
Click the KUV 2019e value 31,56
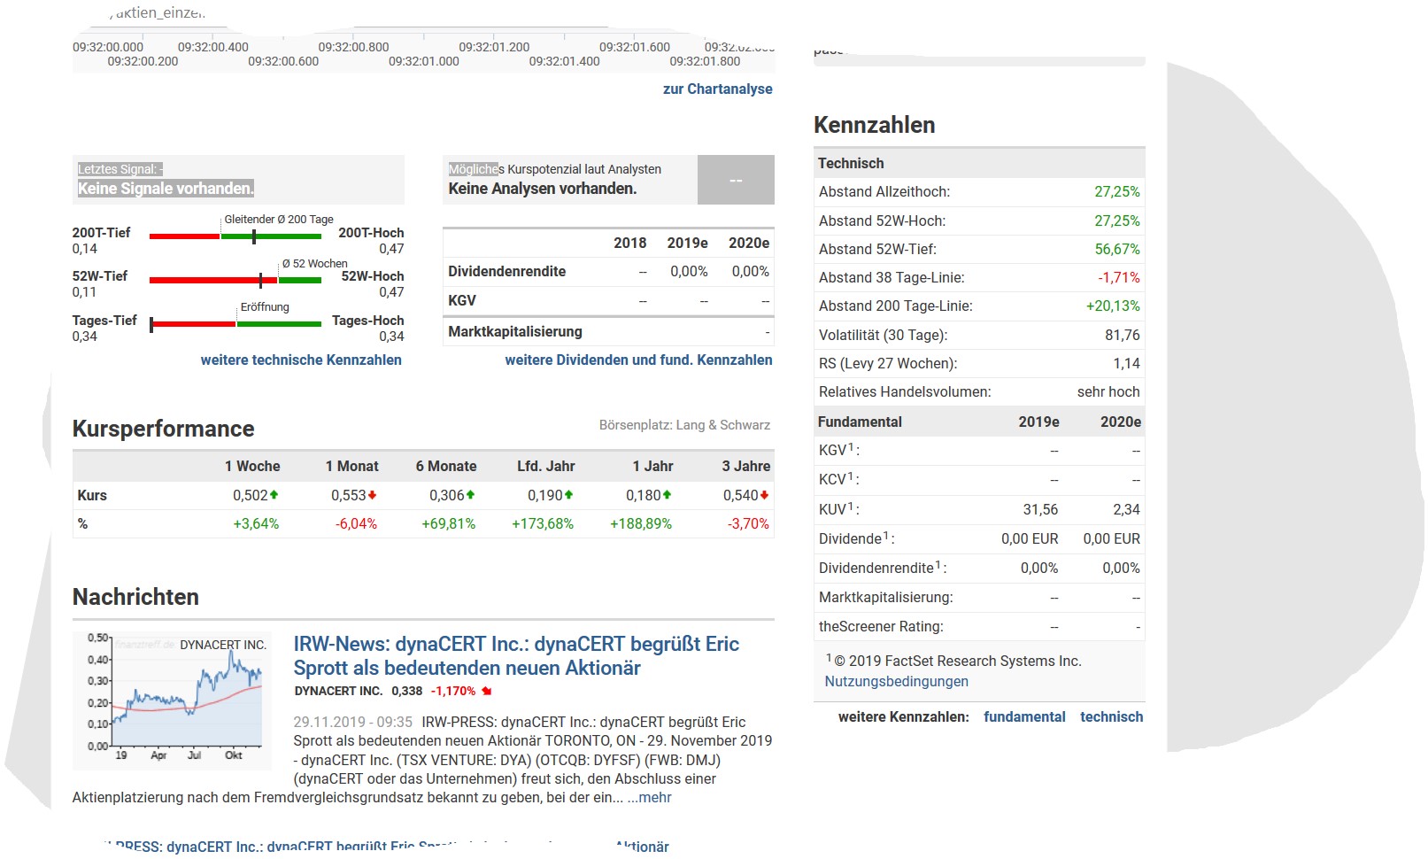[x=1041, y=509]
